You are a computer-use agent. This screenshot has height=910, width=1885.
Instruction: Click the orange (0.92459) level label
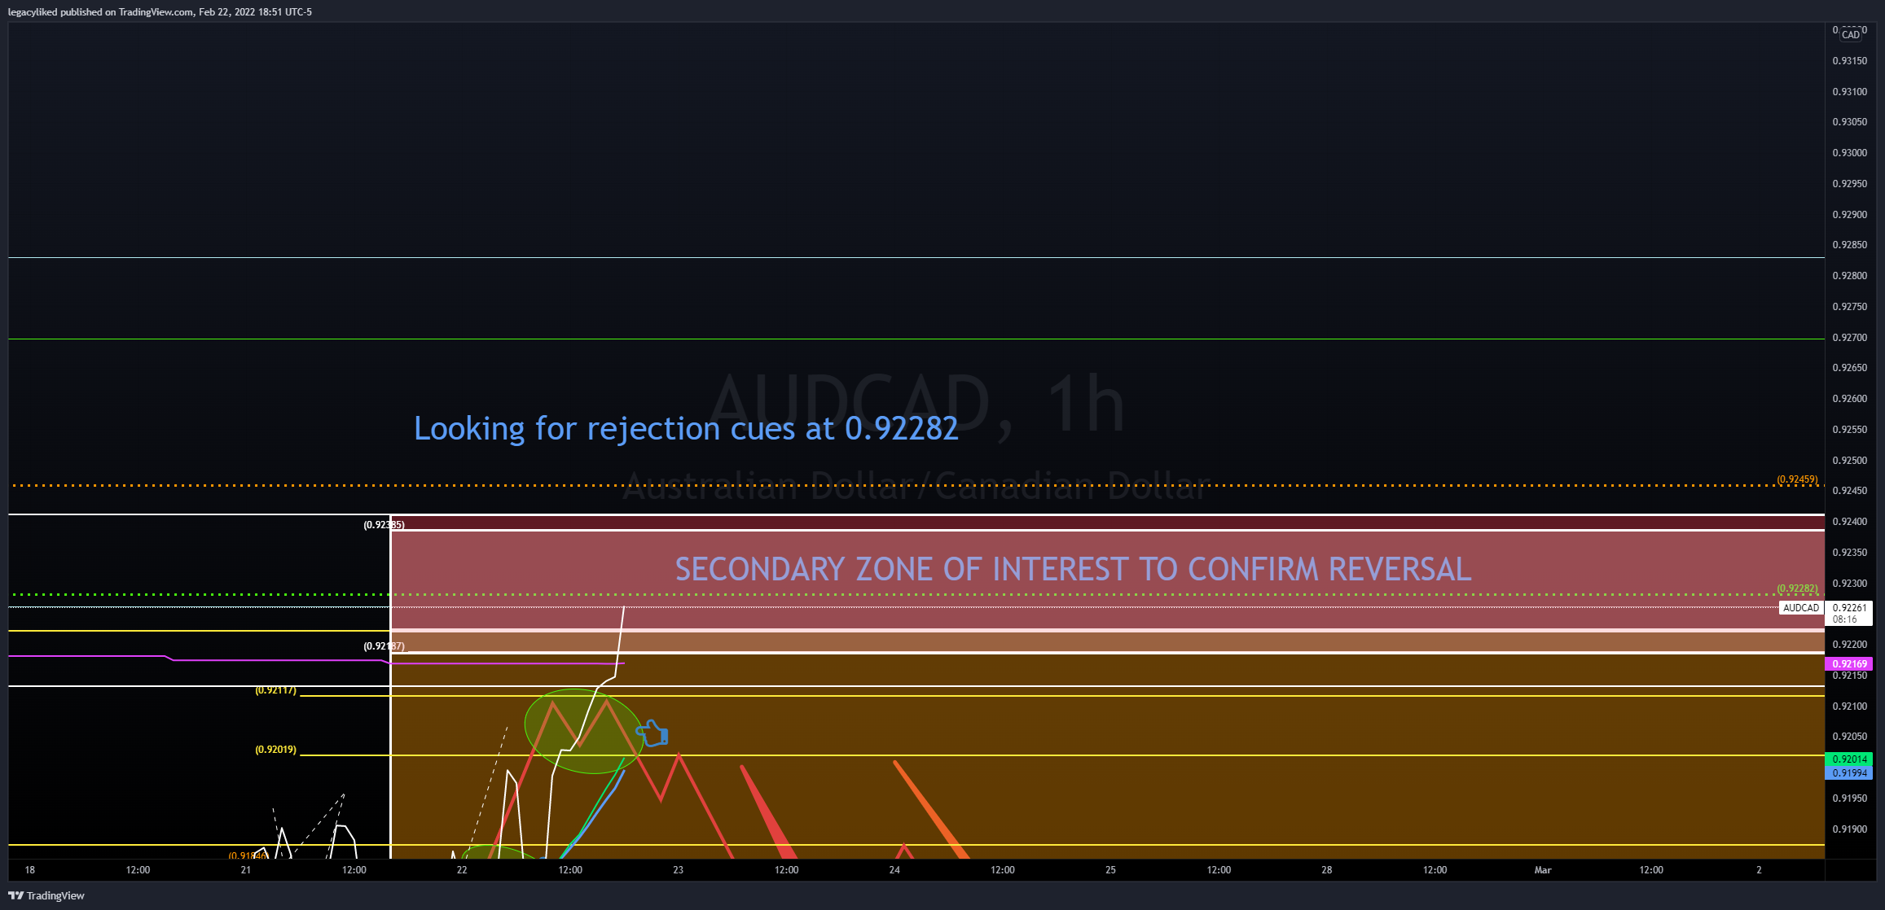[x=1797, y=479]
